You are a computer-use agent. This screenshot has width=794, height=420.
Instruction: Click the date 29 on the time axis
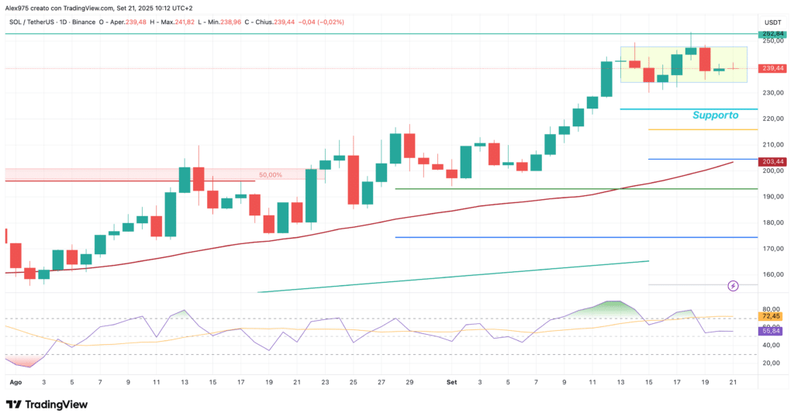tap(409, 382)
